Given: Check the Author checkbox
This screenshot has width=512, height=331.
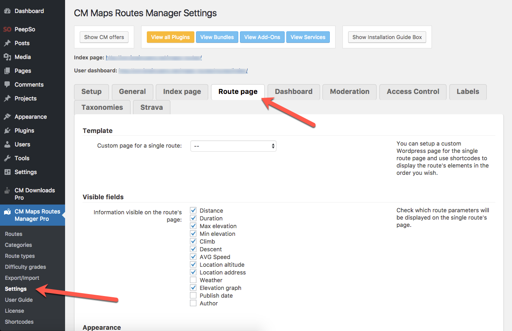Looking at the screenshot, I should [x=193, y=303].
